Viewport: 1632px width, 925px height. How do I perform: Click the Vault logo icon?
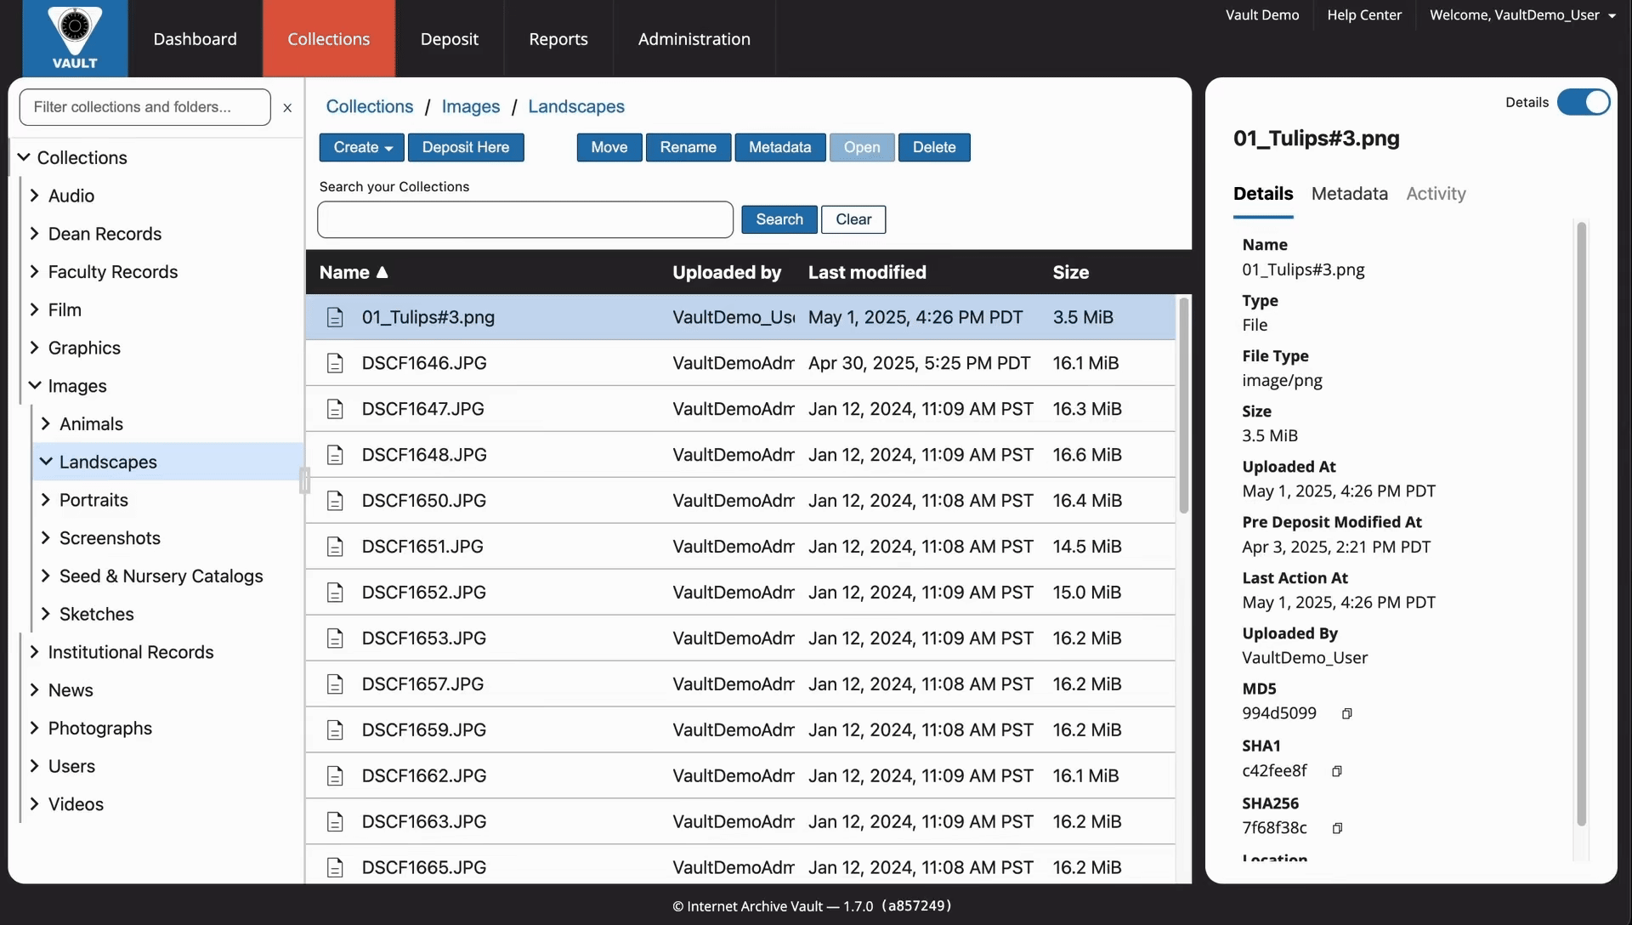(x=75, y=38)
